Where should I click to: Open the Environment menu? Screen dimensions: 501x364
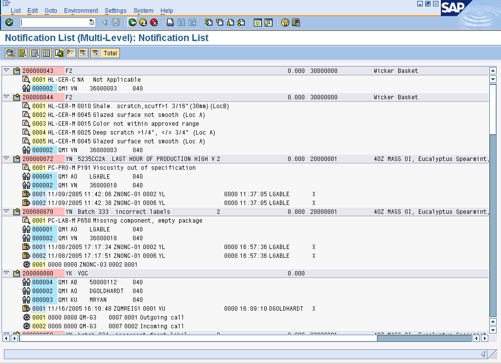pyautogui.click(x=81, y=11)
